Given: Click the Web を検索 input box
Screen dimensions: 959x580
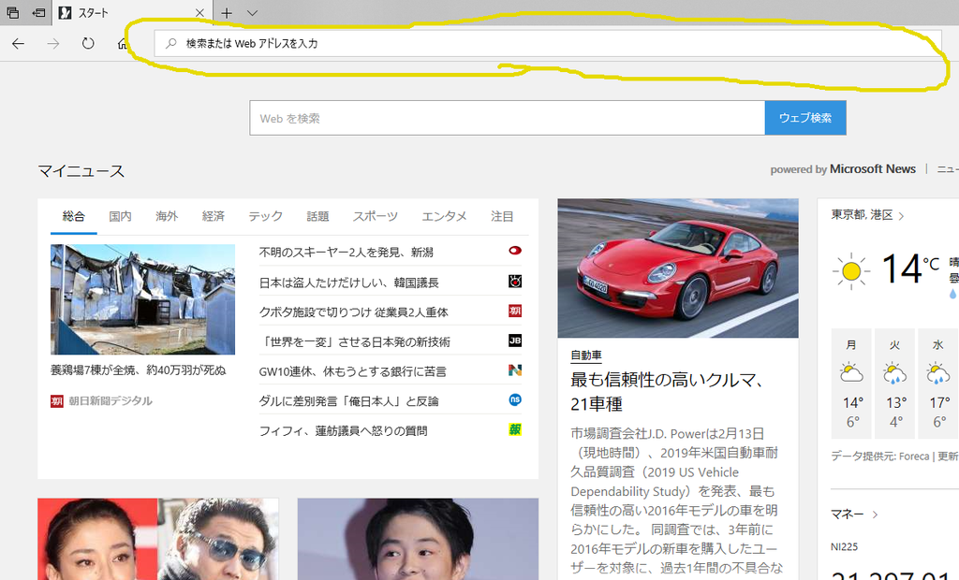Looking at the screenshot, I should pos(507,118).
